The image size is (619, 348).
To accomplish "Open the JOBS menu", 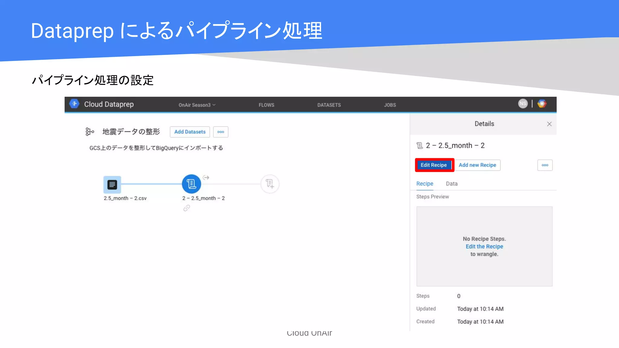I will coord(390,105).
